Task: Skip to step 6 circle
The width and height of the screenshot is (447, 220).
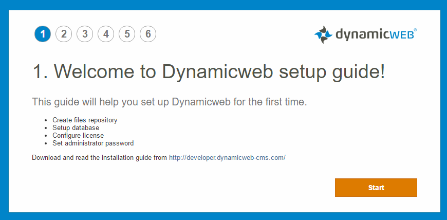Action: point(148,34)
